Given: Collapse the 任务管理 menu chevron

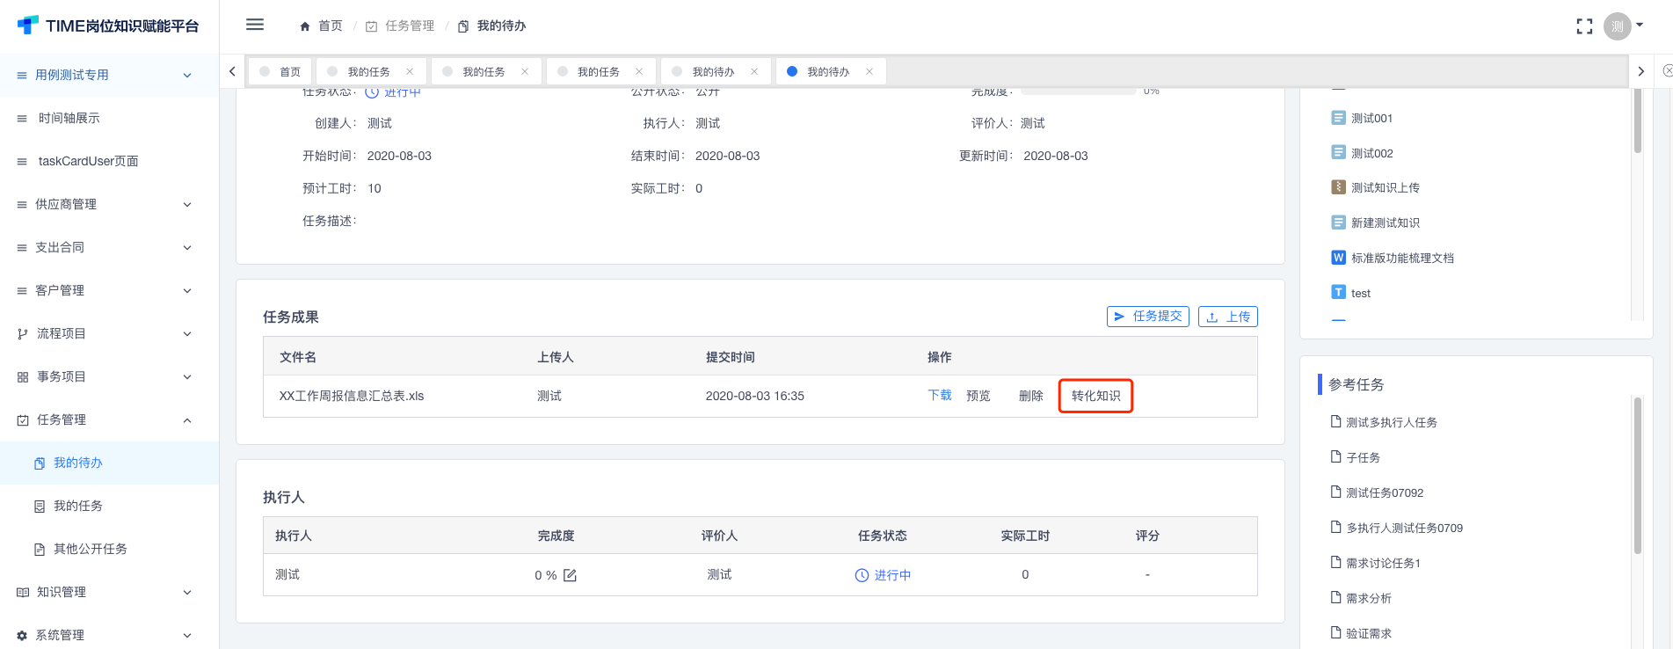Looking at the screenshot, I should pyautogui.click(x=187, y=420).
